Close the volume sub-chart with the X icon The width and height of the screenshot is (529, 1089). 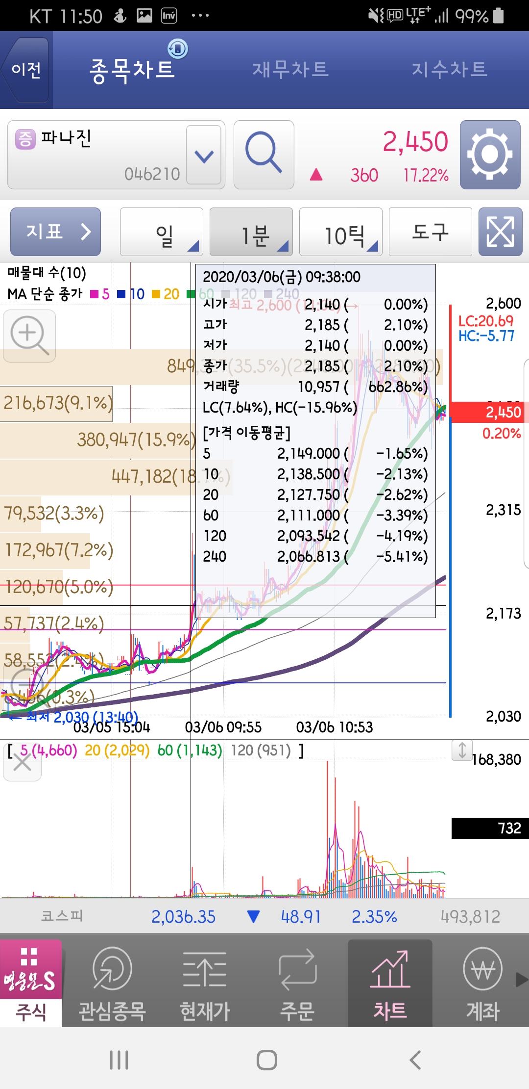(22, 763)
